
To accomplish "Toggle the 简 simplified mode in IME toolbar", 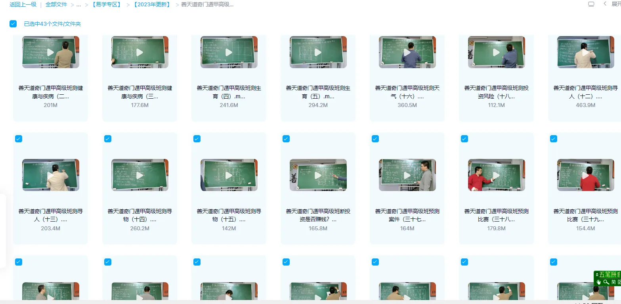I will pos(613,282).
